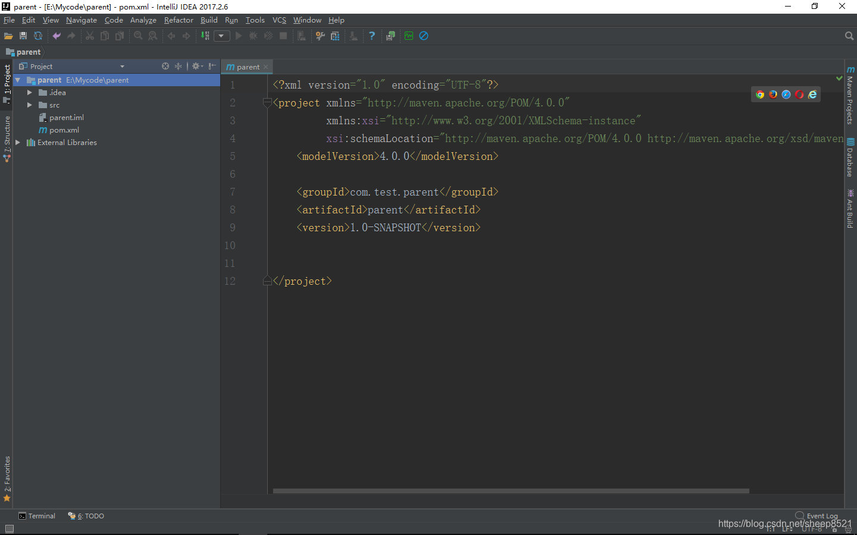857x535 pixels.
Task: Toggle the 1: Project tool window
Action: click(x=7, y=84)
